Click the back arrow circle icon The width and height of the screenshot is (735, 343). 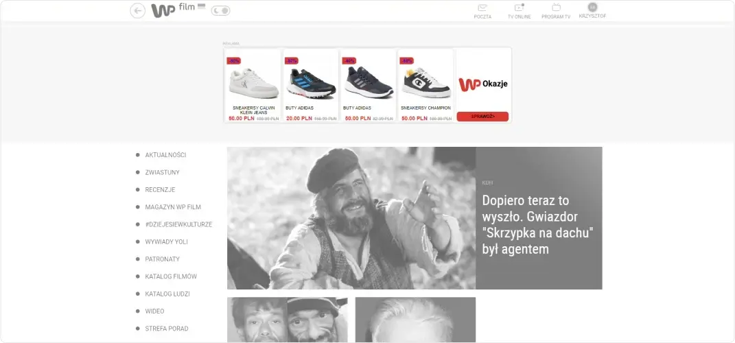(137, 11)
